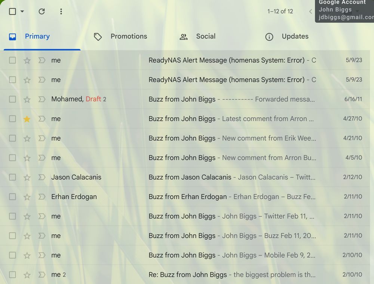Mark the 4/27/10 email as important
The height and width of the screenshot is (284, 374).
pyautogui.click(x=42, y=119)
